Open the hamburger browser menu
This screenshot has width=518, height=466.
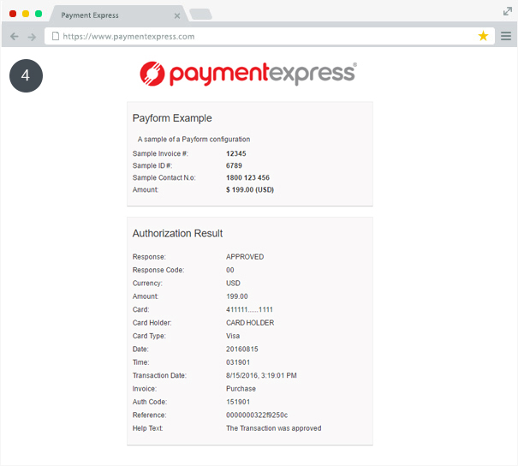click(506, 36)
